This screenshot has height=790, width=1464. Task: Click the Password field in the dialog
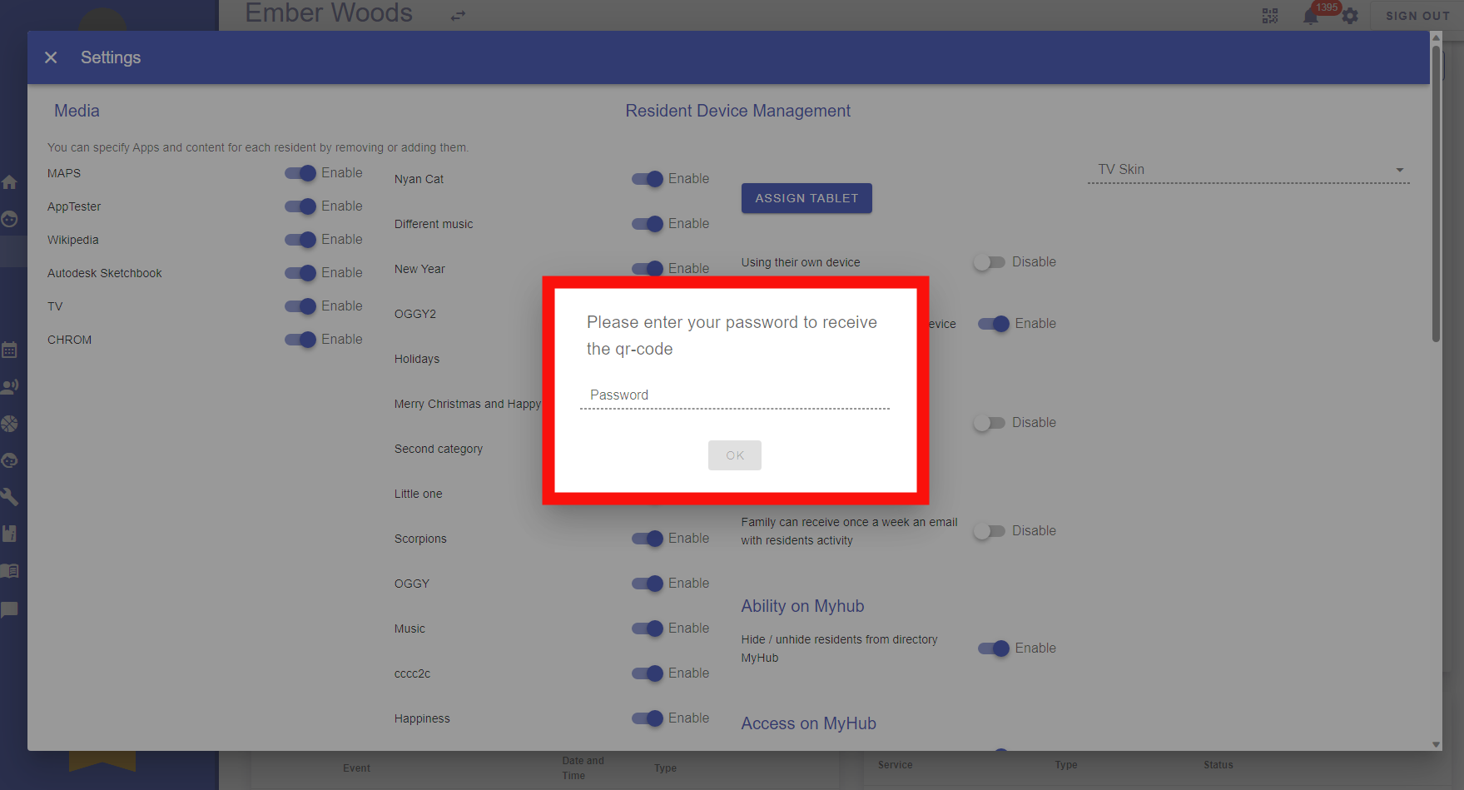click(735, 395)
